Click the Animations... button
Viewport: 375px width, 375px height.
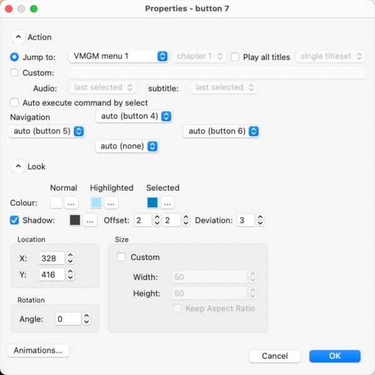(x=38, y=351)
